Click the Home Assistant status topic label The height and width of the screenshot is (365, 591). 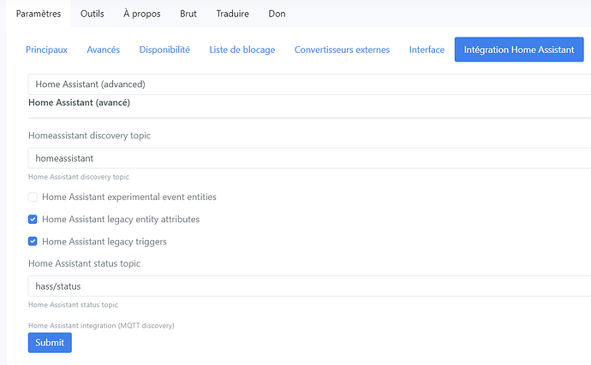(x=84, y=263)
